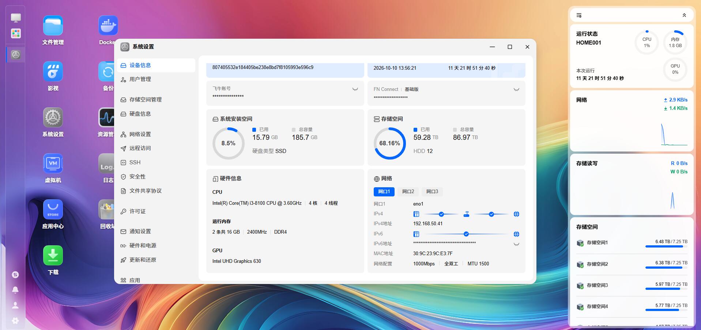
Task: Open the 系统设置 desktop icon
Action: 53,117
